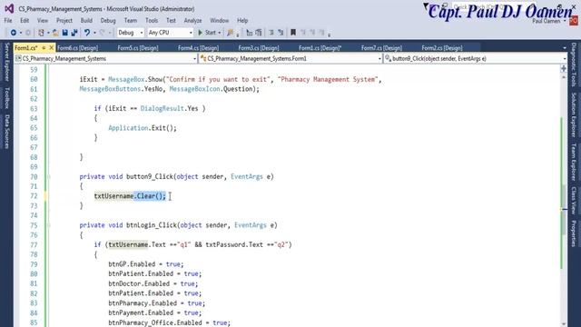Image resolution: width=581 pixels, height=327 pixels.
Task: Open the Edit menu
Action: [x=25, y=20]
